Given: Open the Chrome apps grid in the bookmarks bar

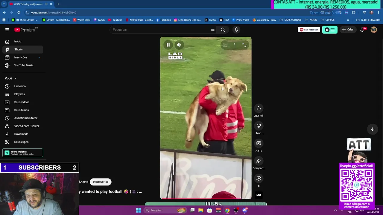Looking at the screenshot, I should click(4, 20).
